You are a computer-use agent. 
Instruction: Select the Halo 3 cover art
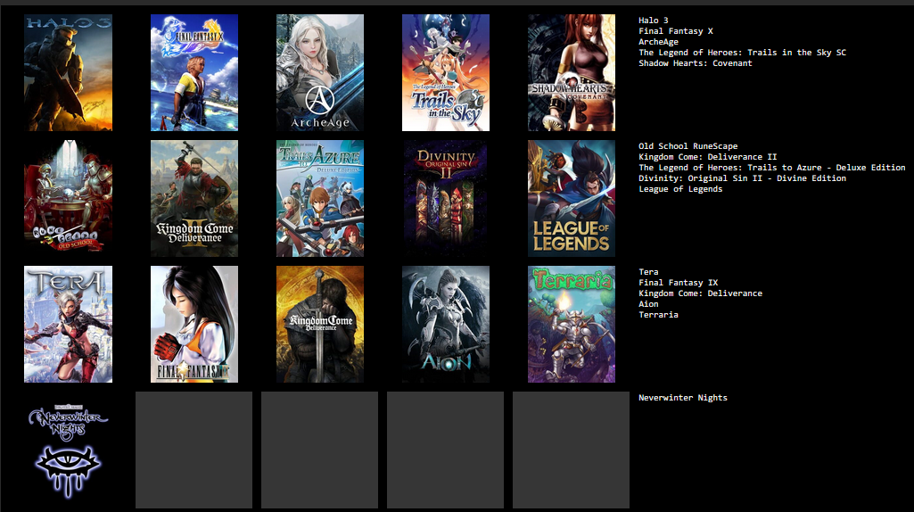68,72
